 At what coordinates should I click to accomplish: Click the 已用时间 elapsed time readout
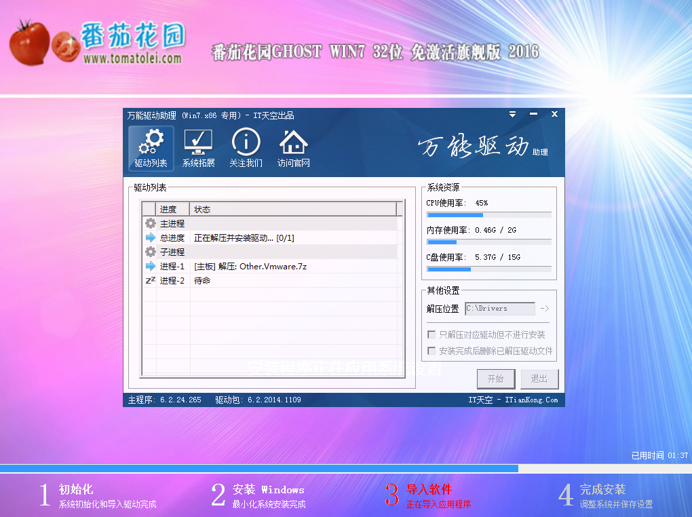[x=659, y=455]
